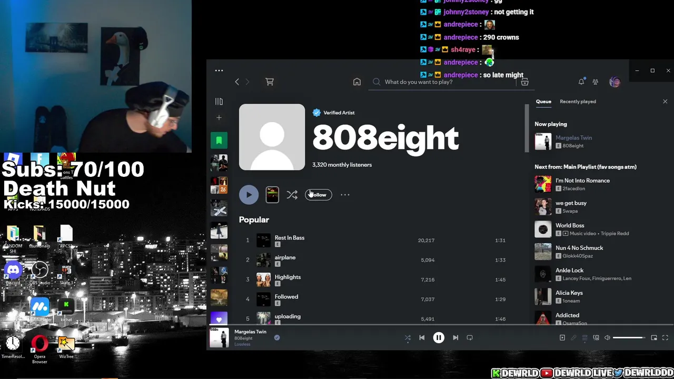Image resolution: width=674 pixels, height=379 pixels.
Task: Open Skate 3 desktop shortcut
Action: pos(66,274)
